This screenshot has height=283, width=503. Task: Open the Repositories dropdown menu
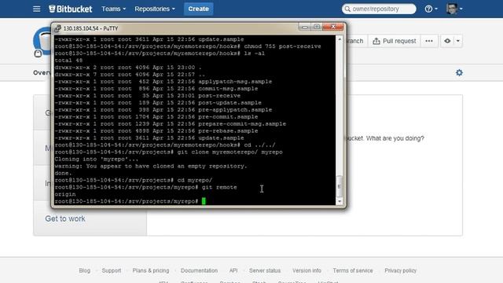tap(155, 9)
